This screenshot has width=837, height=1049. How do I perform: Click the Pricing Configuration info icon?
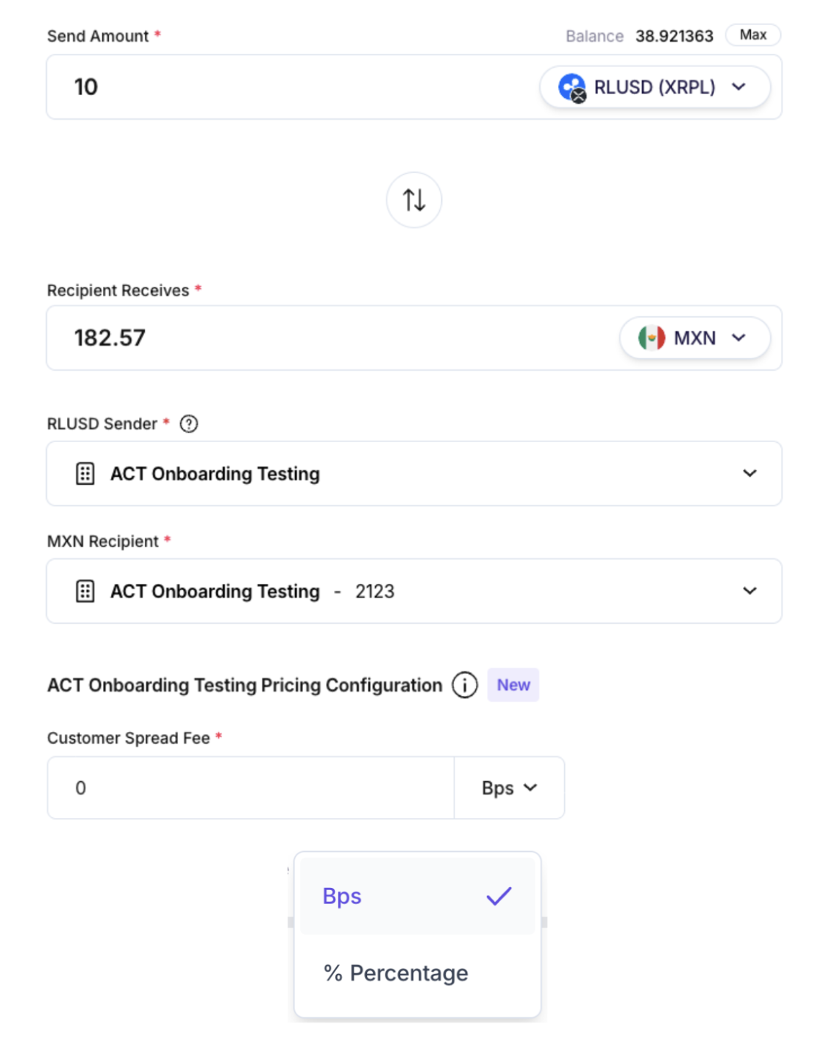pos(465,685)
